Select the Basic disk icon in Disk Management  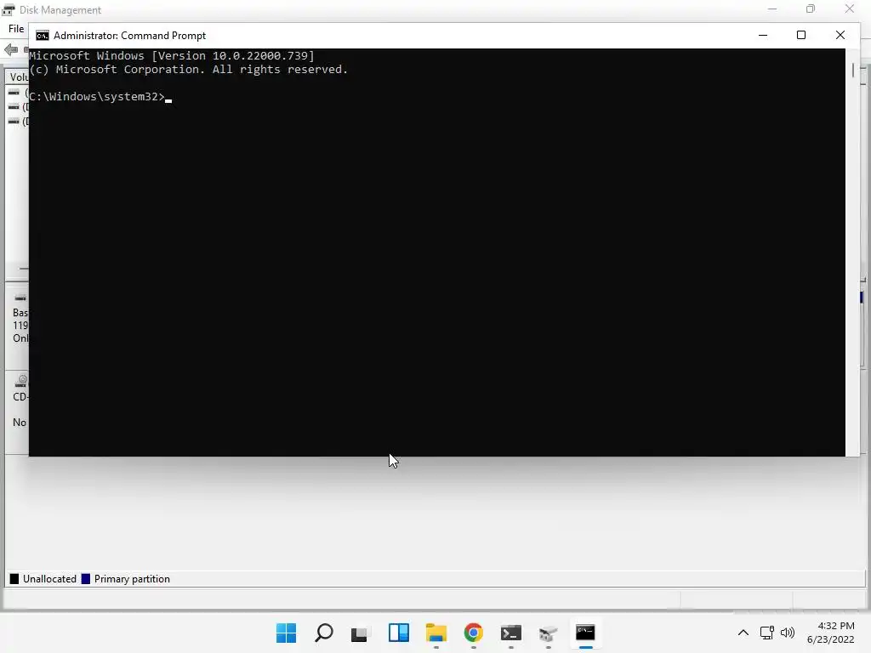[x=20, y=298]
